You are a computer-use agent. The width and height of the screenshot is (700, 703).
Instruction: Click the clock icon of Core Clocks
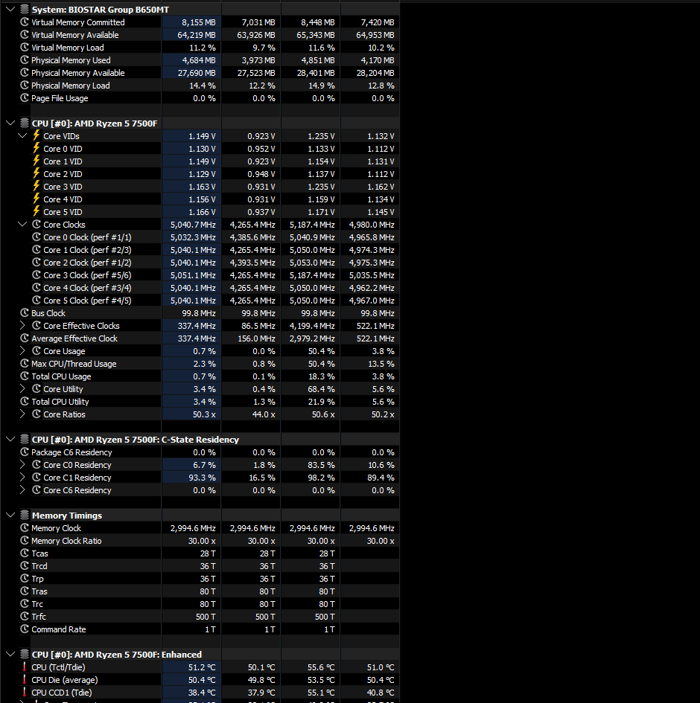pos(36,224)
